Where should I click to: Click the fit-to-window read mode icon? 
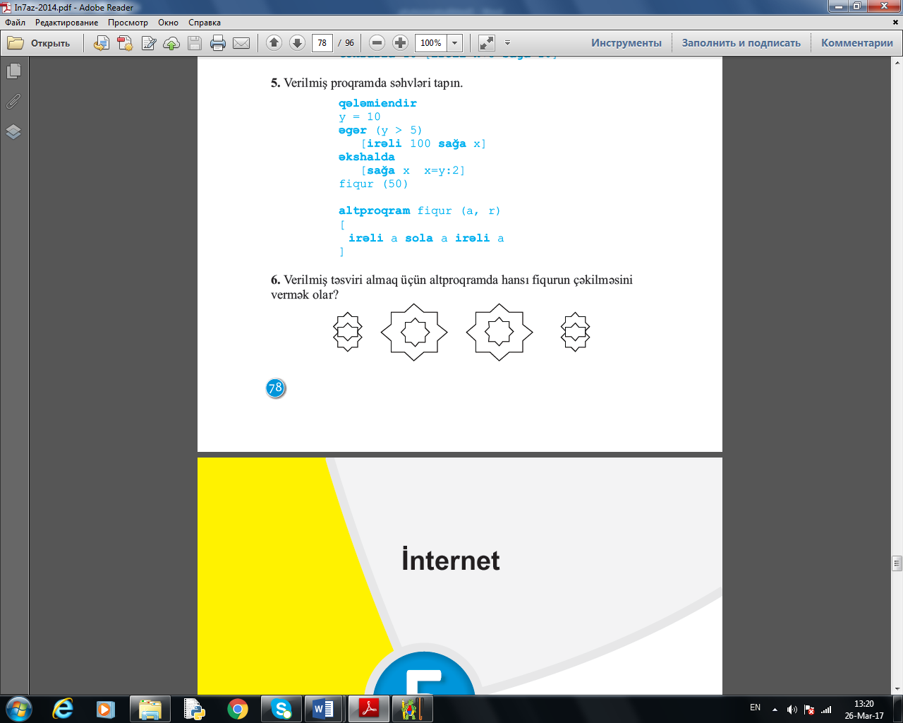tap(487, 43)
